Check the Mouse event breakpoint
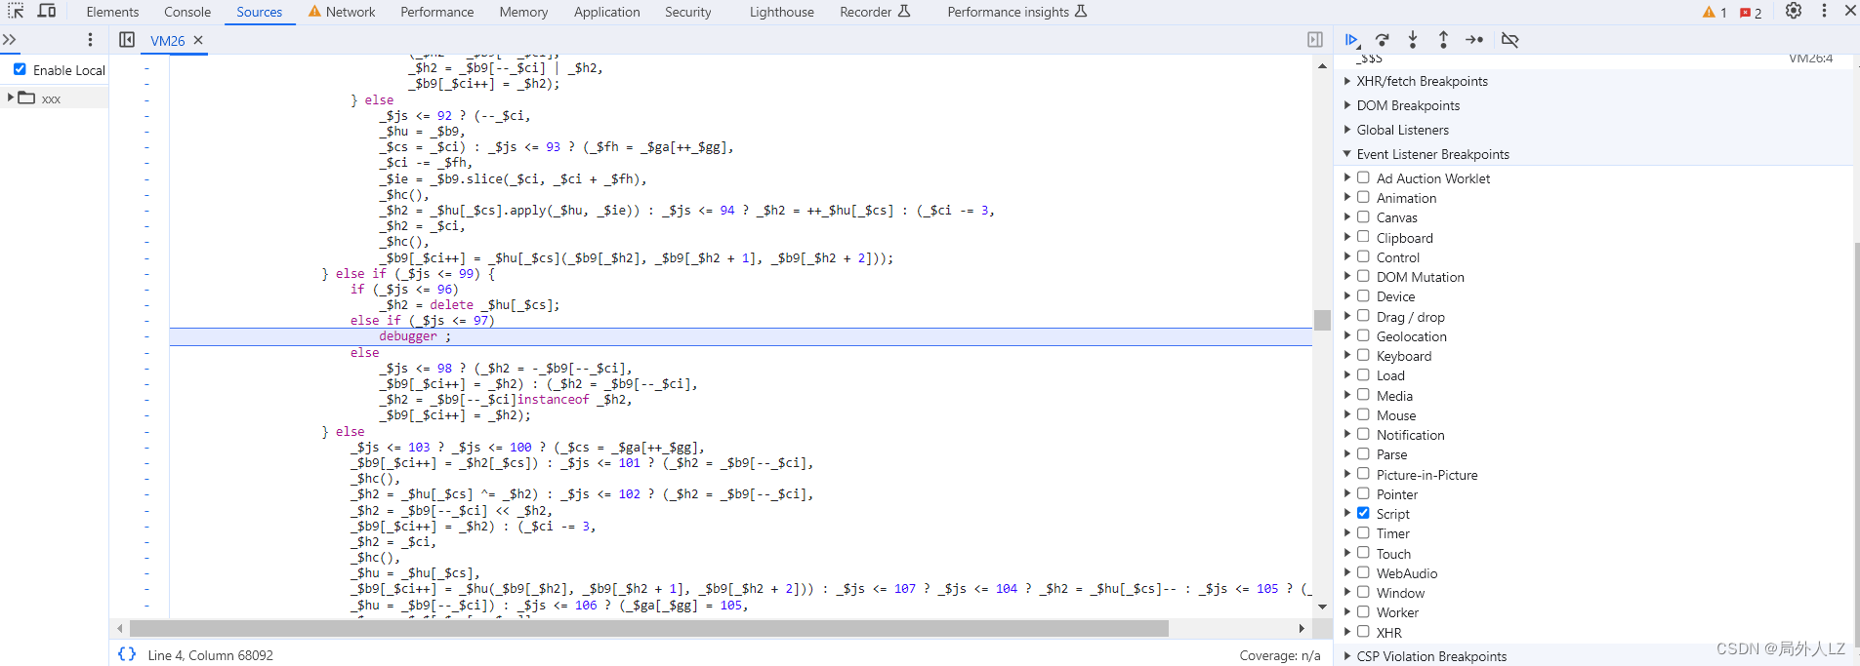Image resolution: width=1860 pixels, height=666 pixels. point(1363,414)
